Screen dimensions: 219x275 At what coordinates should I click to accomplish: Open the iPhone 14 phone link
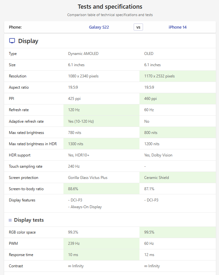coord(177,27)
